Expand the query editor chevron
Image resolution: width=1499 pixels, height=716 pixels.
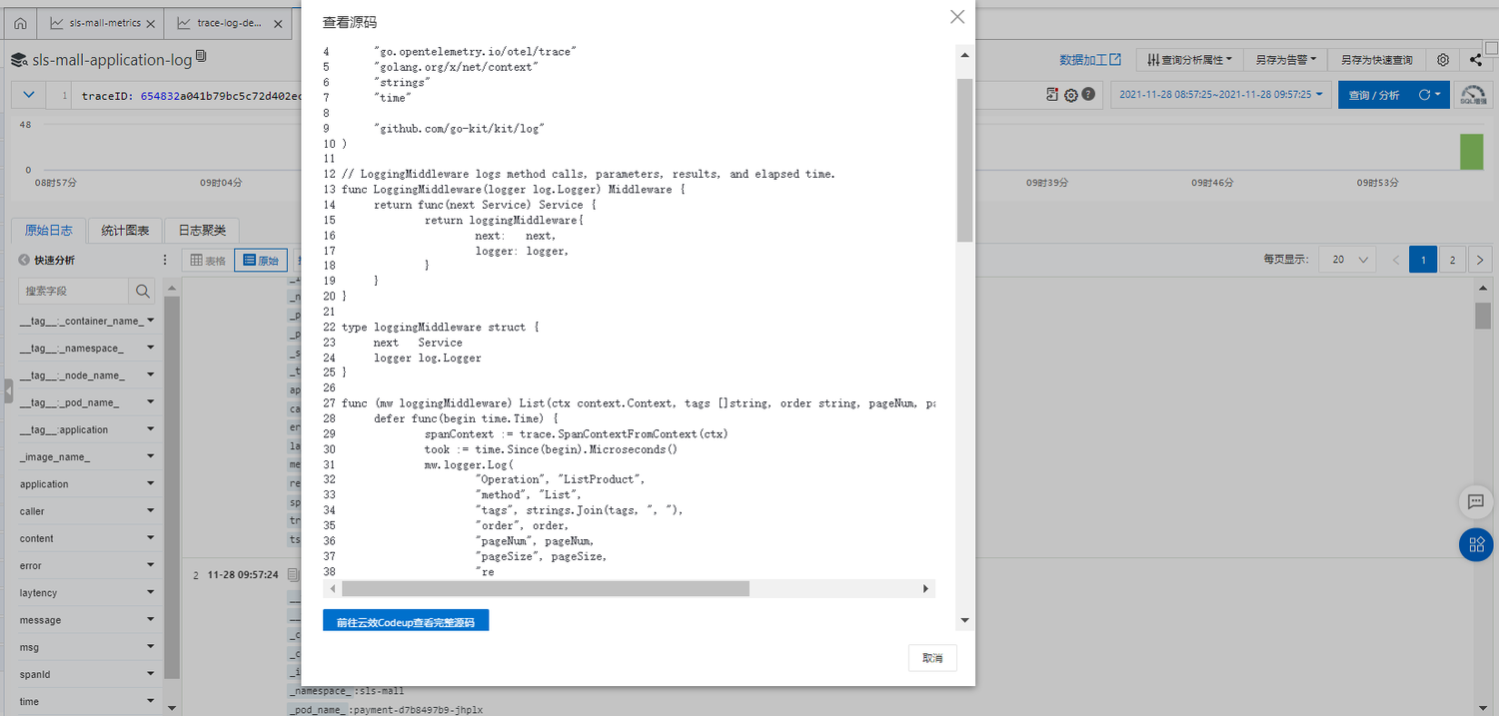28,95
